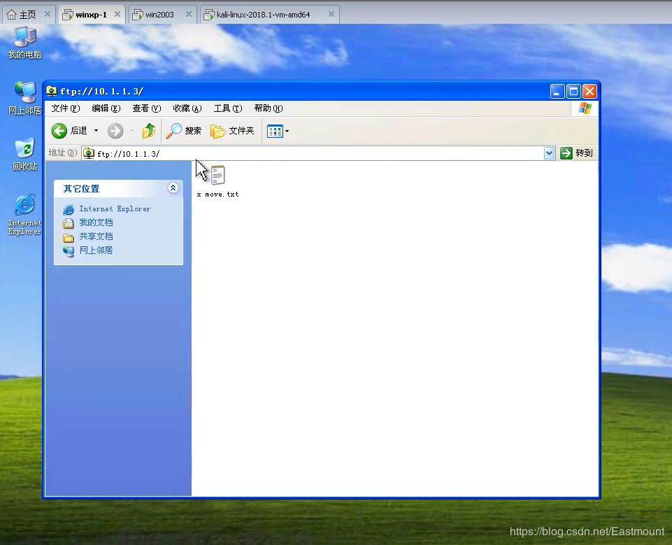Select 我的电脑 desktop icon
This screenshot has height=545, width=672.
pos(25,43)
